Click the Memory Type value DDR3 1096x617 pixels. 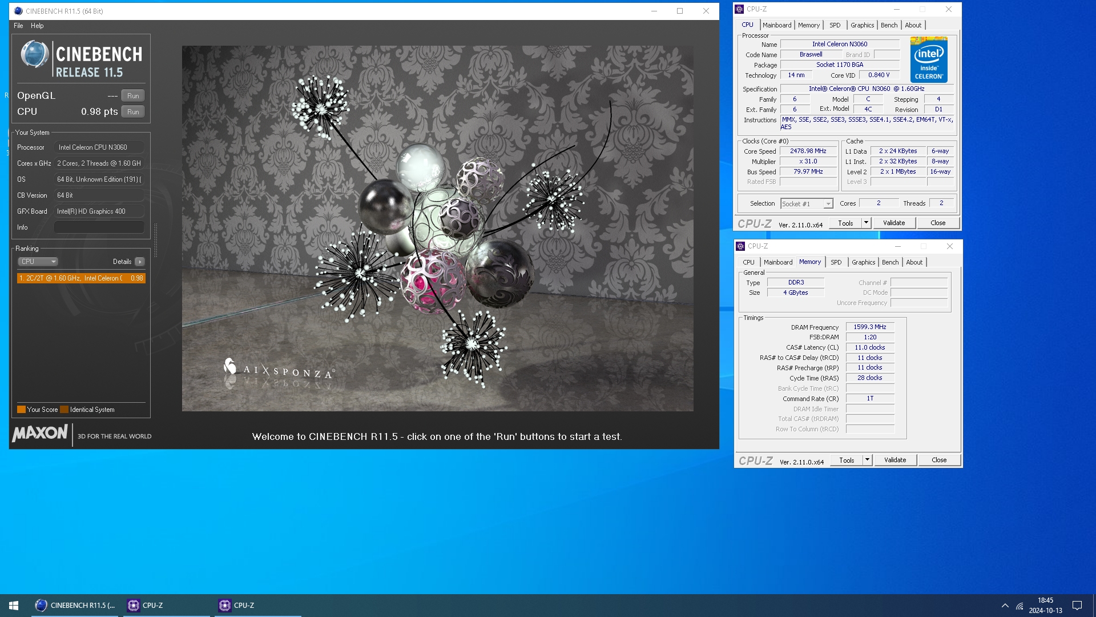pyautogui.click(x=796, y=283)
